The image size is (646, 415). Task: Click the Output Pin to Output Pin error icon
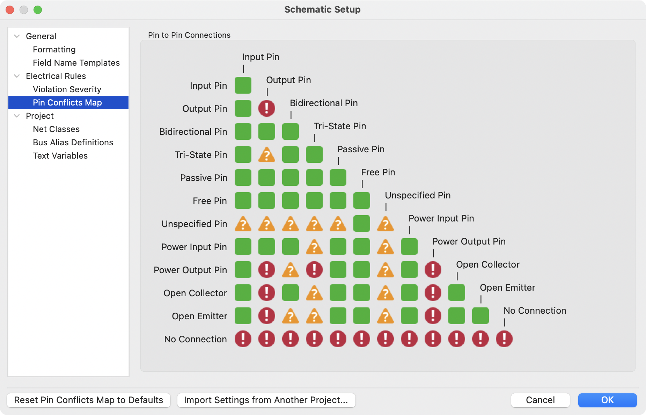266,108
